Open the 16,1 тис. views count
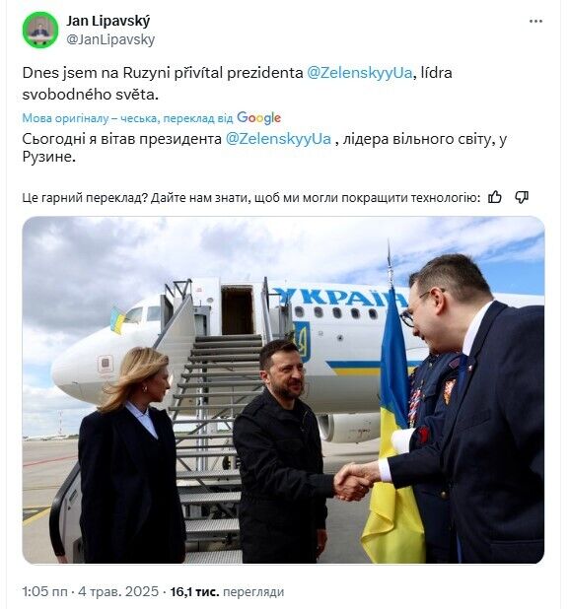This screenshot has height=609, width=569. 194,591
